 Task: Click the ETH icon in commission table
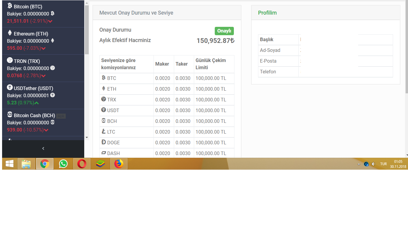tap(104, 89)
